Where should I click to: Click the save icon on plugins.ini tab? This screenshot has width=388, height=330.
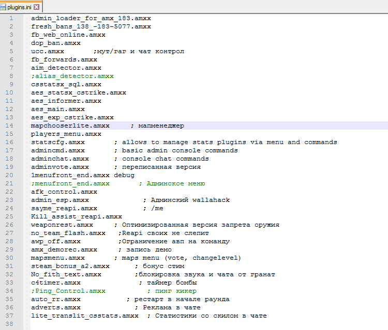[x=3, y=7]
